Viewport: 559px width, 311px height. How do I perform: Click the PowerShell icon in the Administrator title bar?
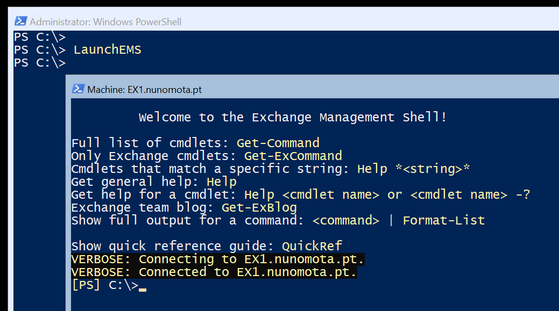(x=21, y=21)
